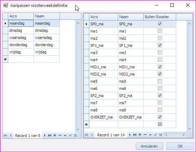Go to last record in left navigator
The height and width of the screenshot is (152, 196).
(x=50, y=135)
